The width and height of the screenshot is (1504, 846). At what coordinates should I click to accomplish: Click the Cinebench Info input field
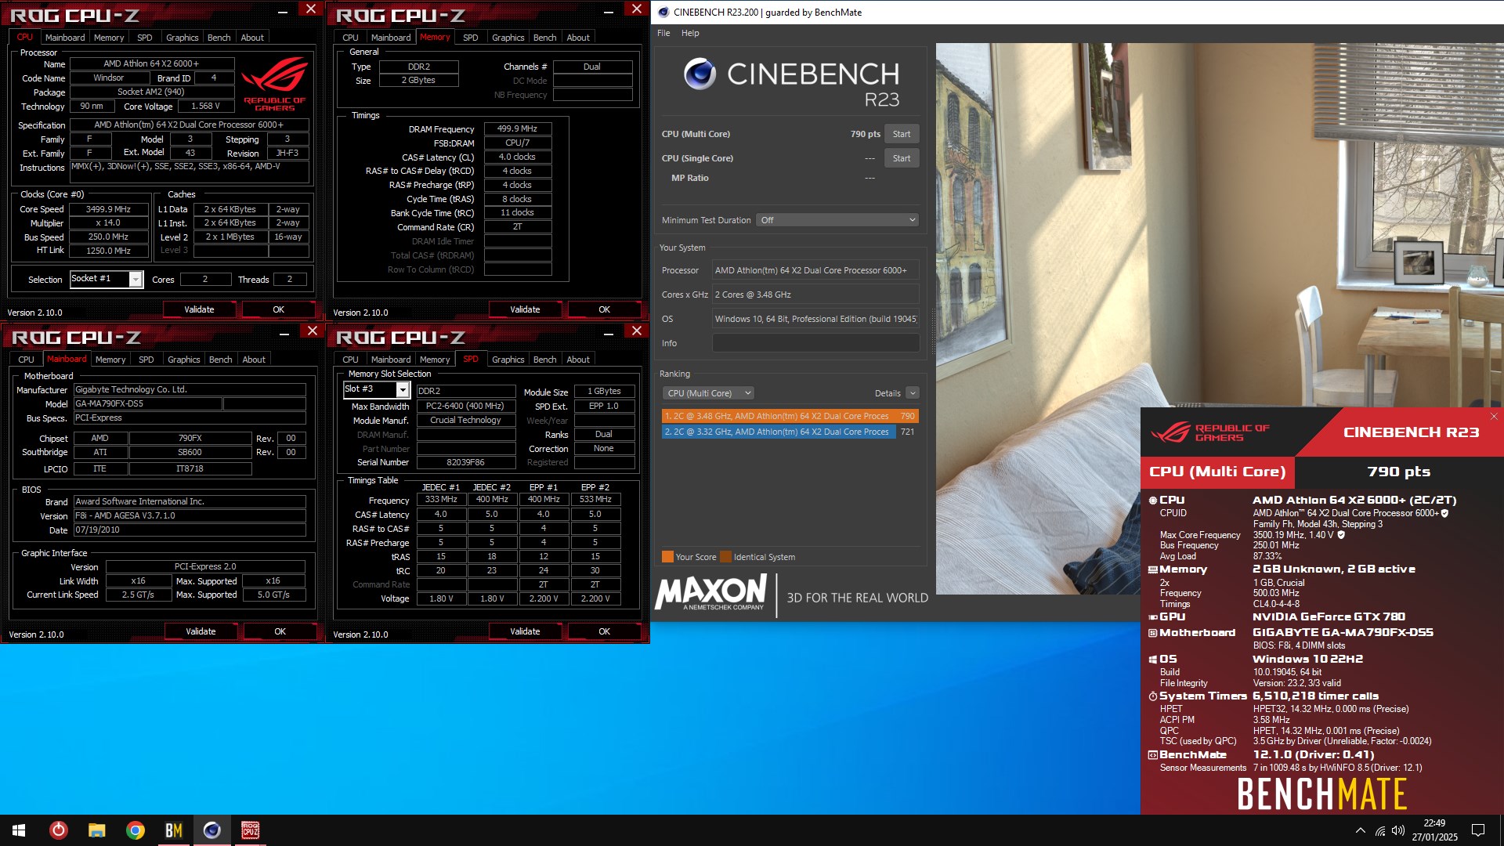[815, 343]
